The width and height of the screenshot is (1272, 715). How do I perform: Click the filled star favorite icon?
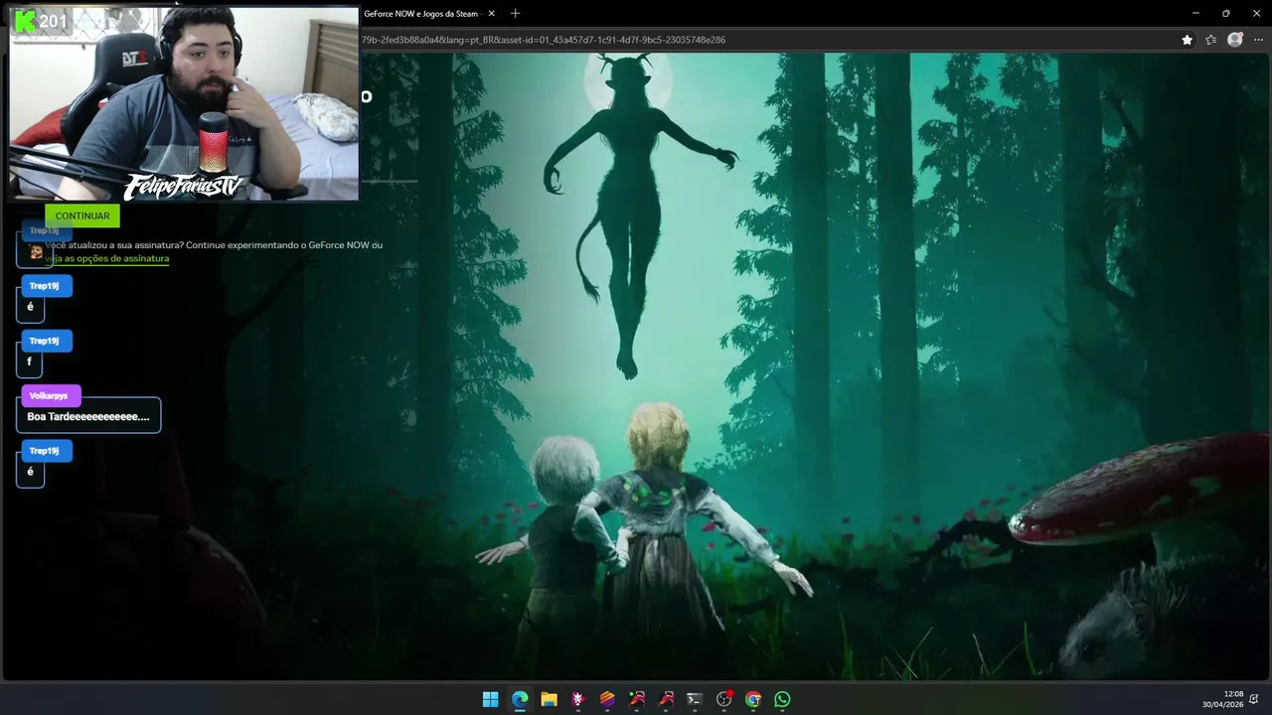click(x=1187, y=40)
